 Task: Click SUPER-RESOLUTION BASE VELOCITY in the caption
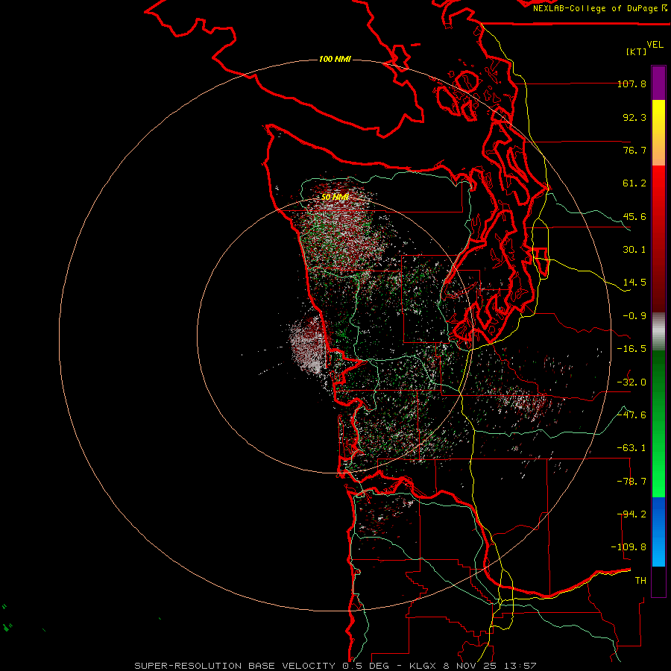pos(235,666)
